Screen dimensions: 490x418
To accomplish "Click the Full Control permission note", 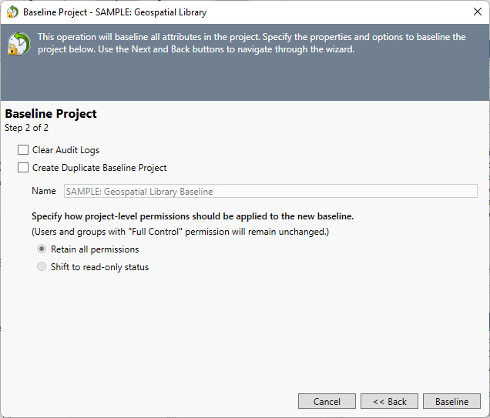I will coord(180,232).
